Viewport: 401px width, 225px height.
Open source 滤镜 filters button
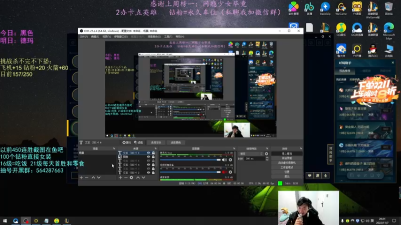coord(138,142)
